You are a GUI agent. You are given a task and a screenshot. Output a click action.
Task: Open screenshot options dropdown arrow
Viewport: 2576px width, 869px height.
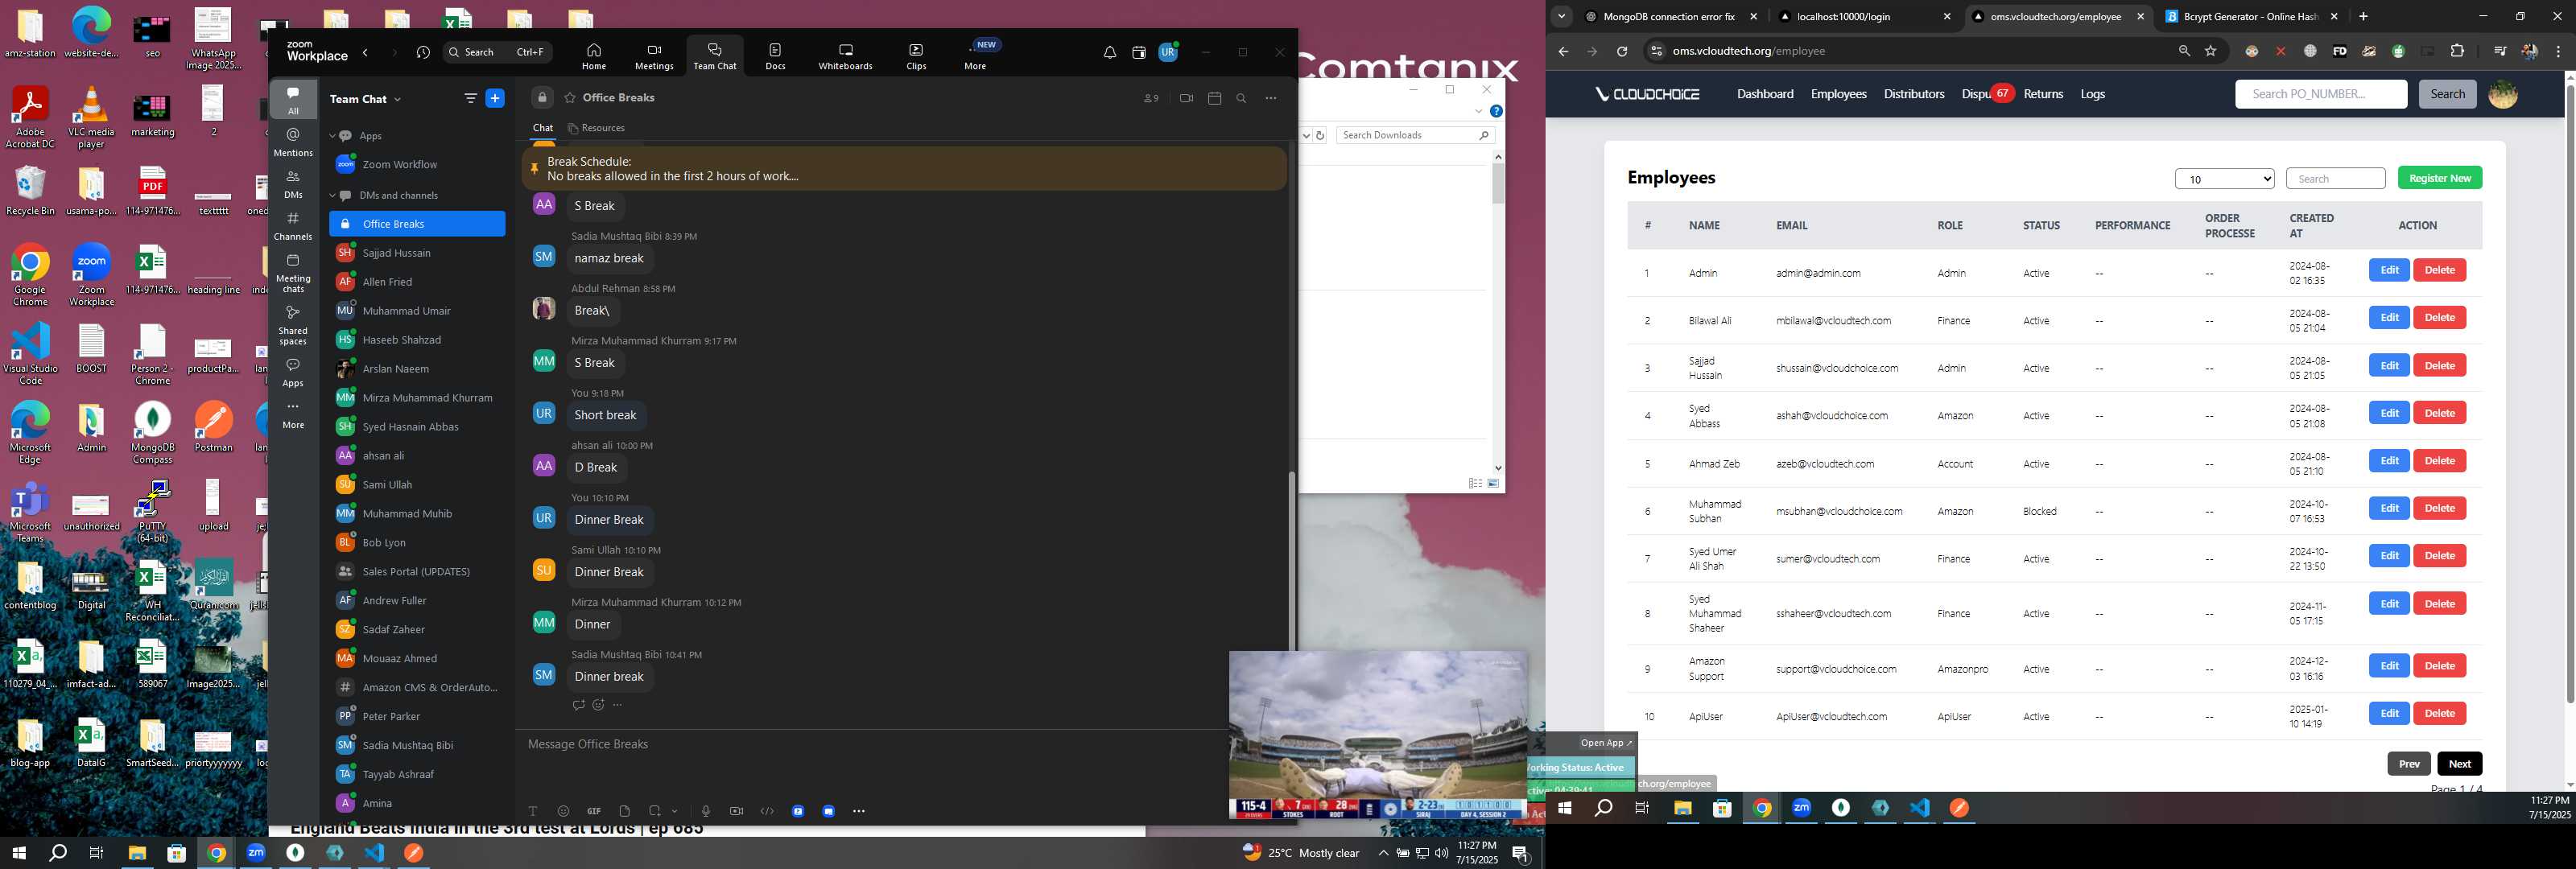pyautogui.click(x=675, y=811)
